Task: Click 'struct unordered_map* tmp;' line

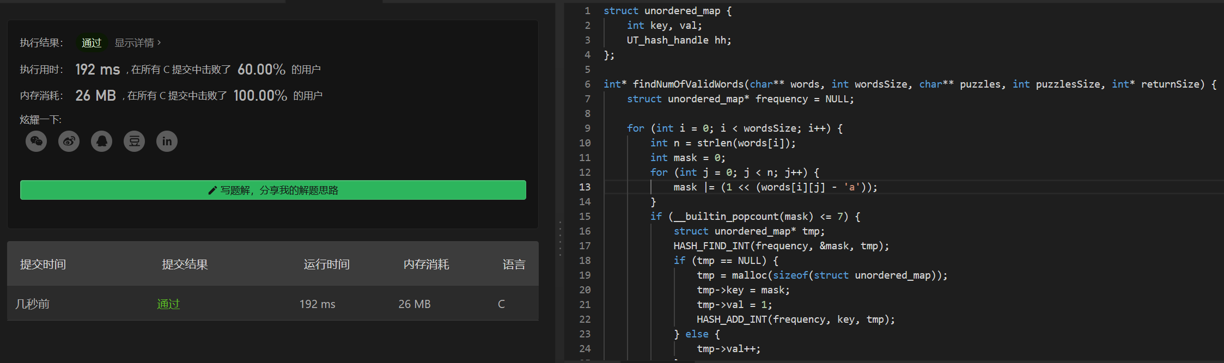Action: (x=749, y=231)
